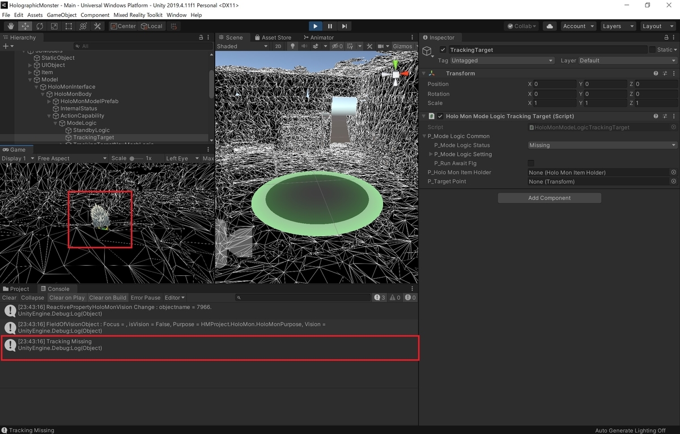Open scene camera settings icon
This screenshot has height=434, width=680.
382,46
